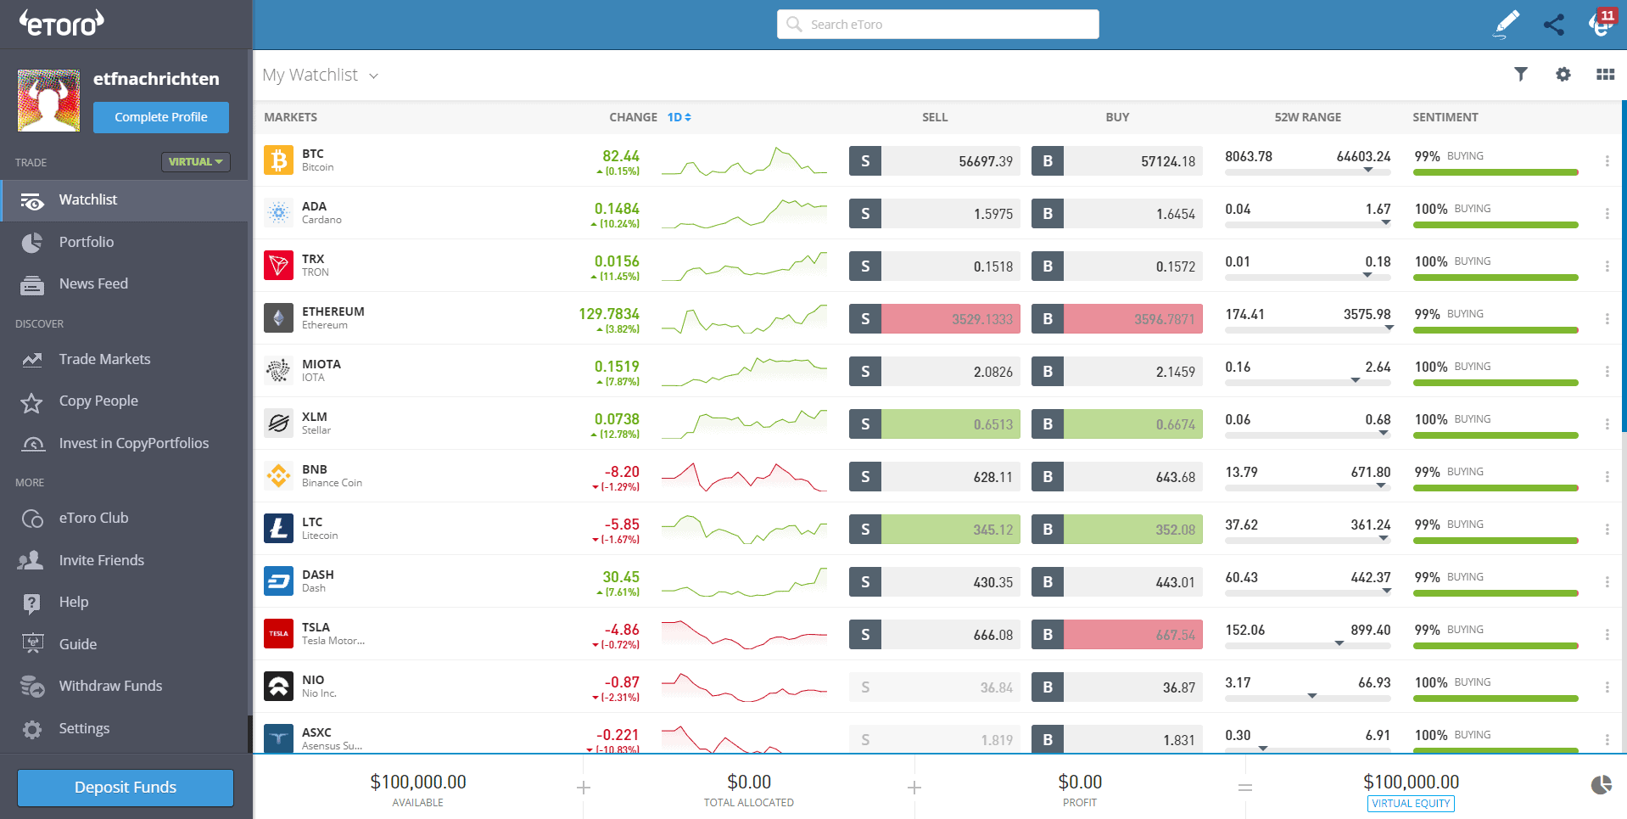This screenshot has width=1627, height=819.
Task: Open the watchlist filter icon
Action: pos(1521,74)
